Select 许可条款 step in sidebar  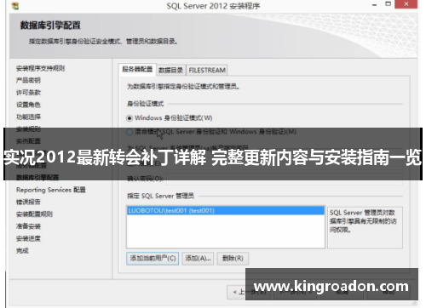28,93
